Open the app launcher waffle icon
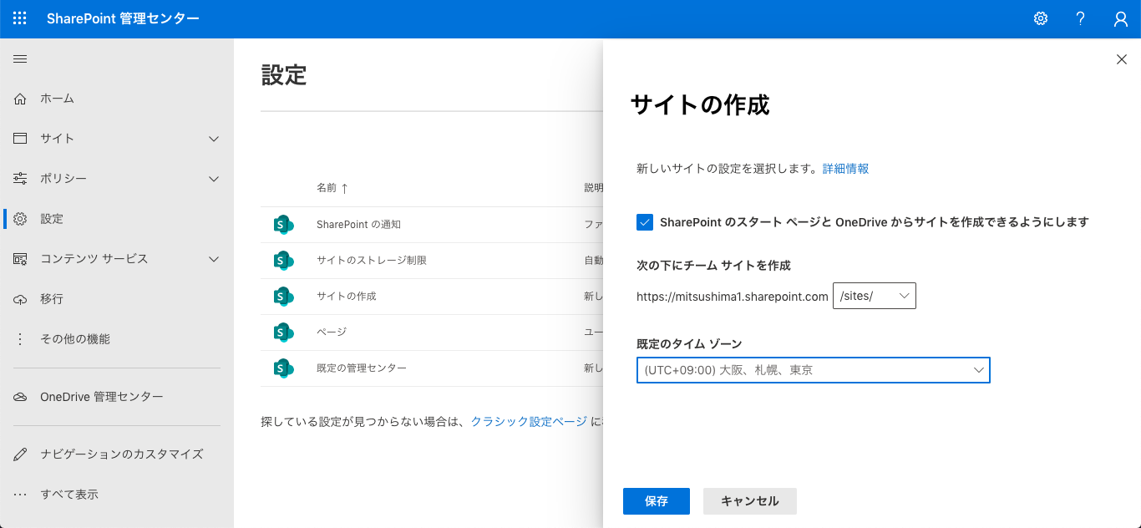Screen dimensions: 1141x528 (20, 19)
